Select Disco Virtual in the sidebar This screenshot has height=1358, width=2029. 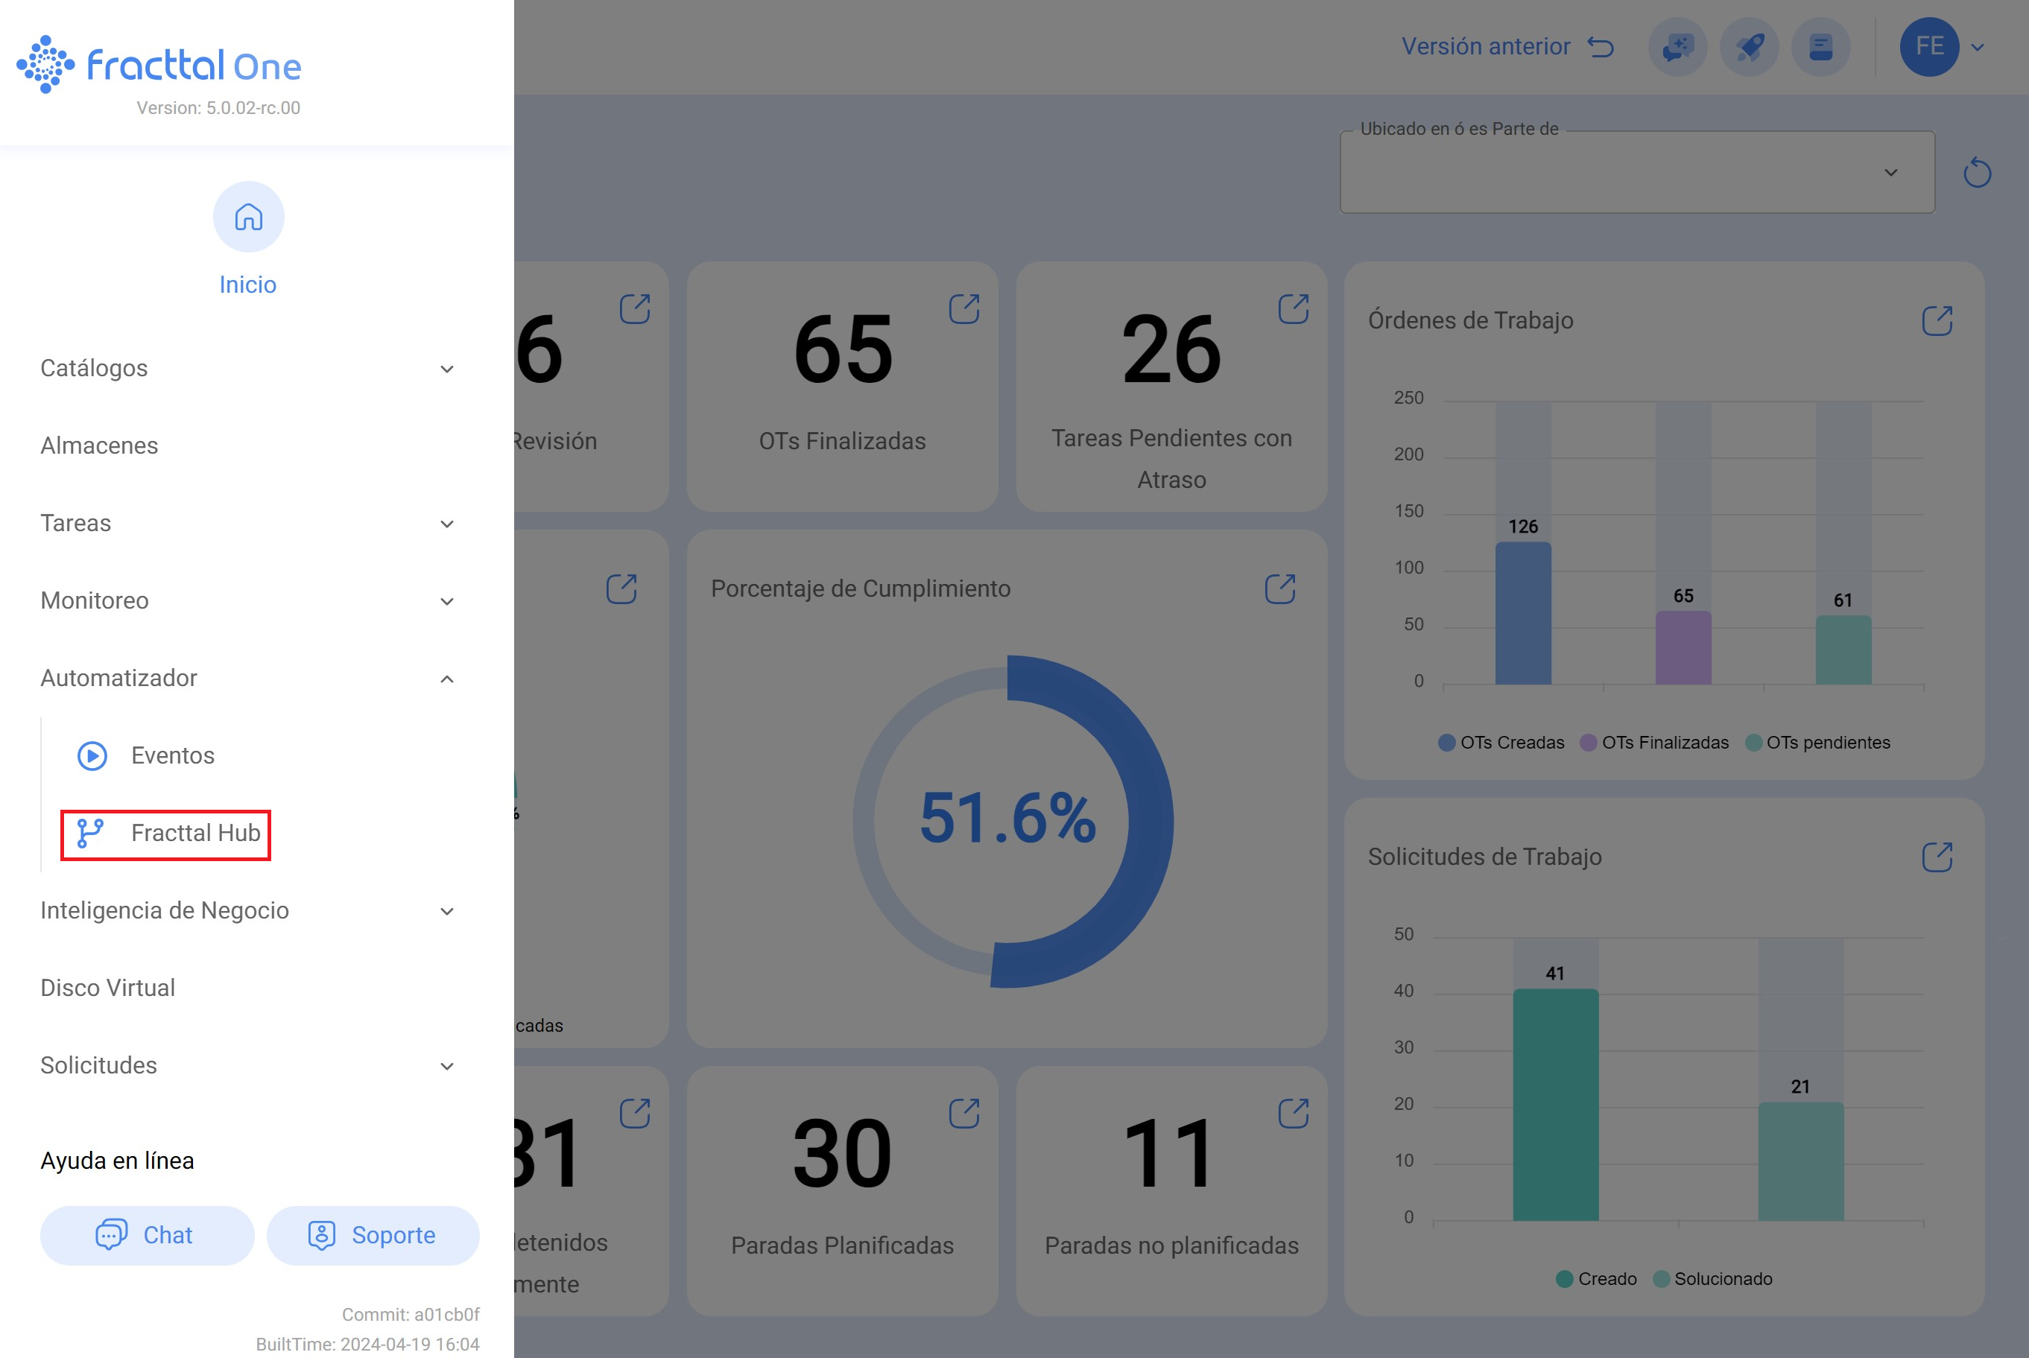108,989
